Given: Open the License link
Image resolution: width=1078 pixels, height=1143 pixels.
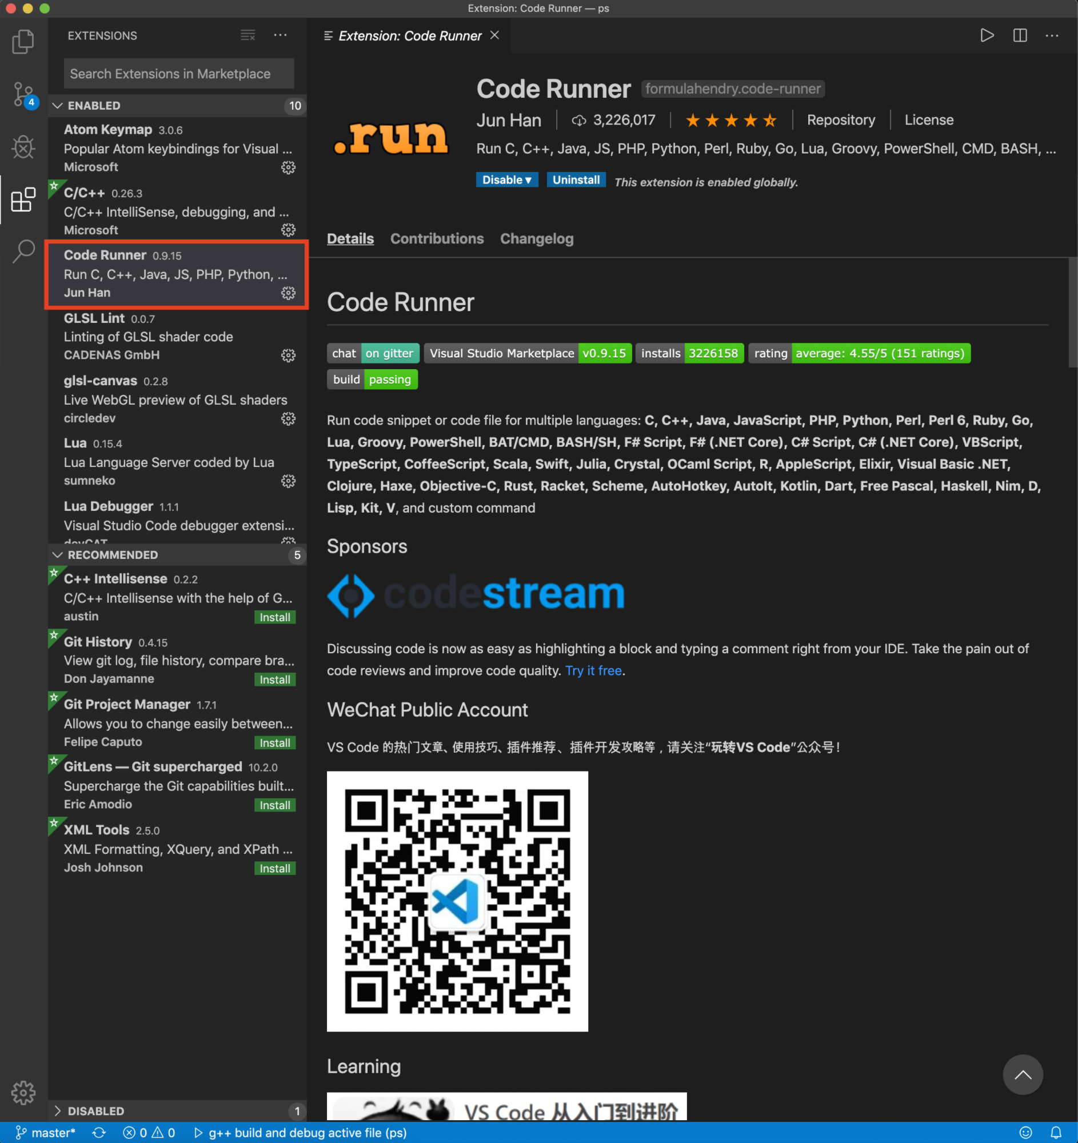Looking at the screenshot, I should [x=928, y=120].
